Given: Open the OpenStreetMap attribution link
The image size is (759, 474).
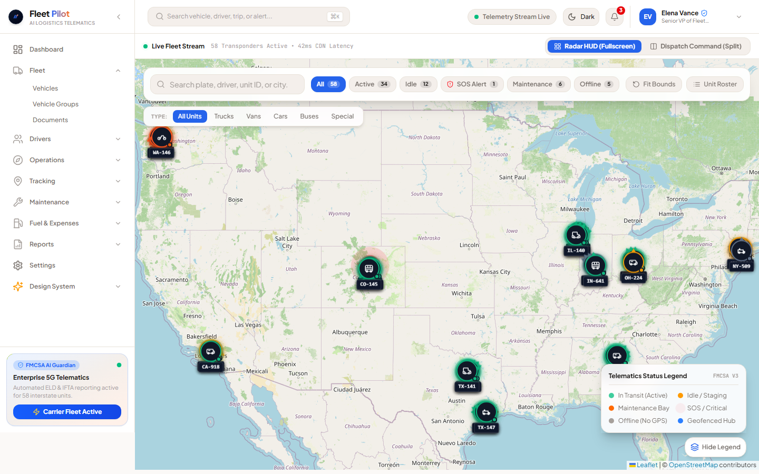Looking at the screenshot, I should [693, 465].
